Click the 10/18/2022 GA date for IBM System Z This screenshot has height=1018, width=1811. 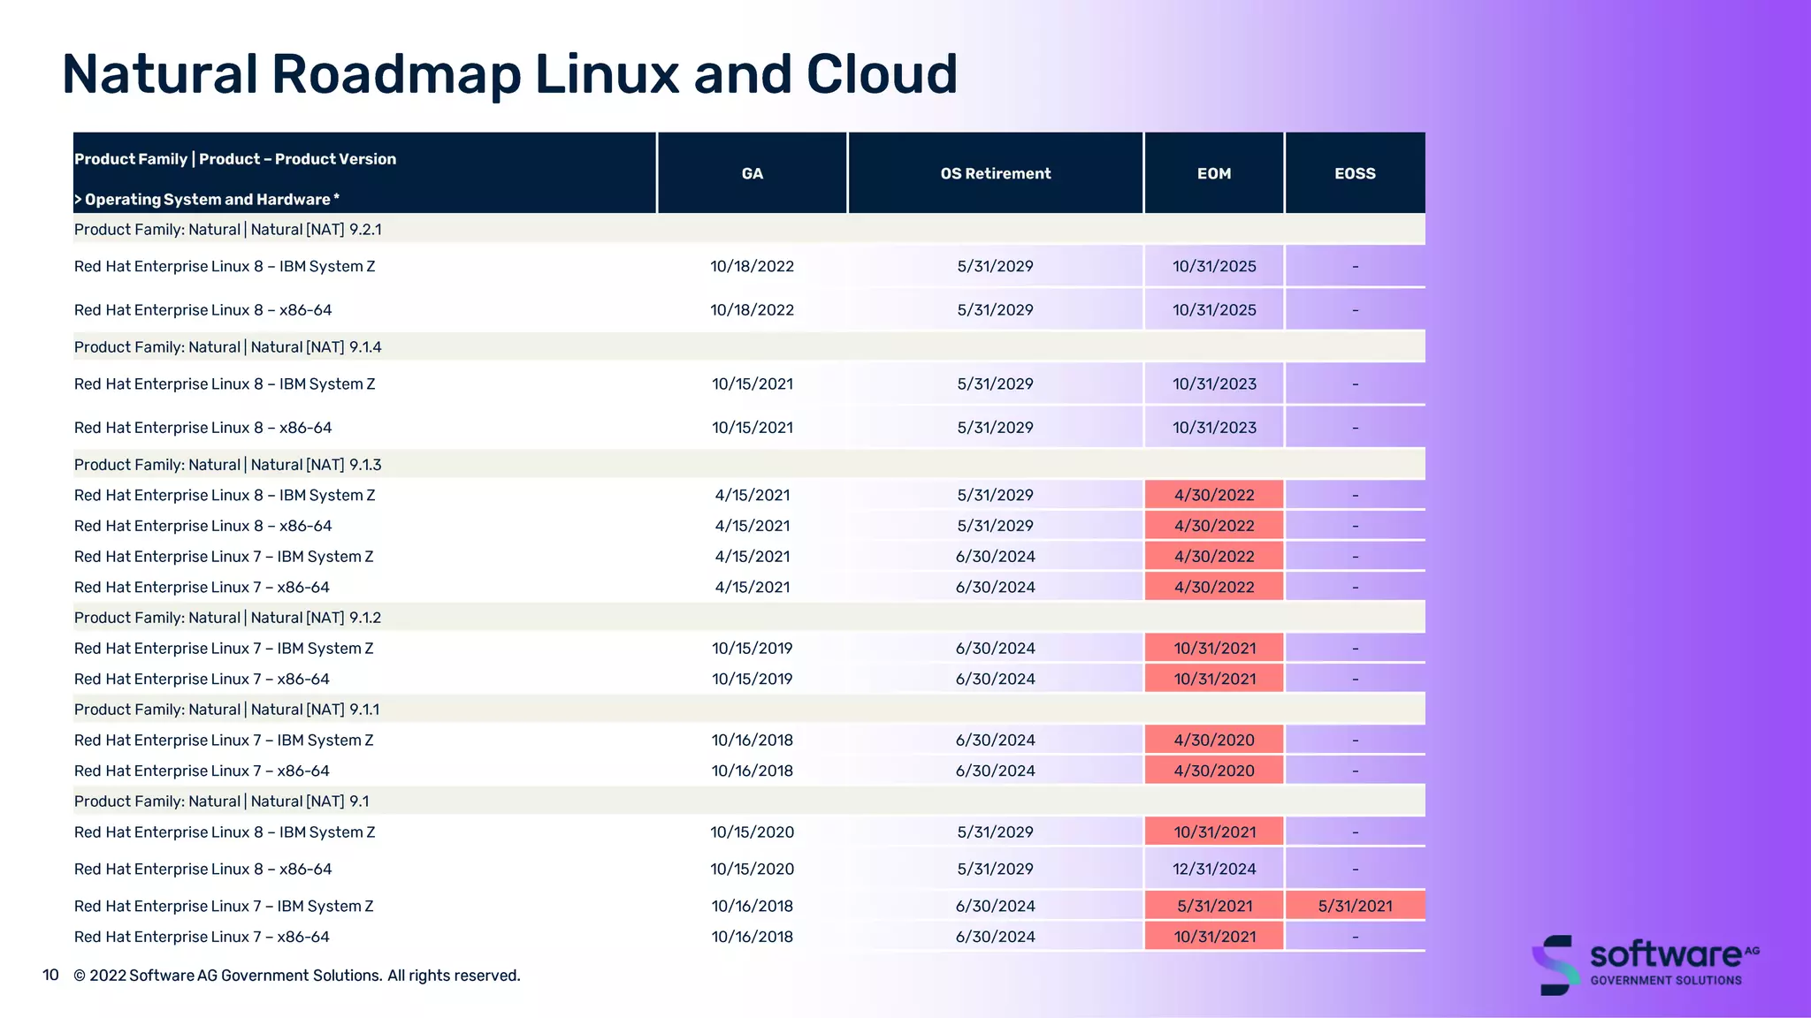pyautogui.click(x=752, y=266)
